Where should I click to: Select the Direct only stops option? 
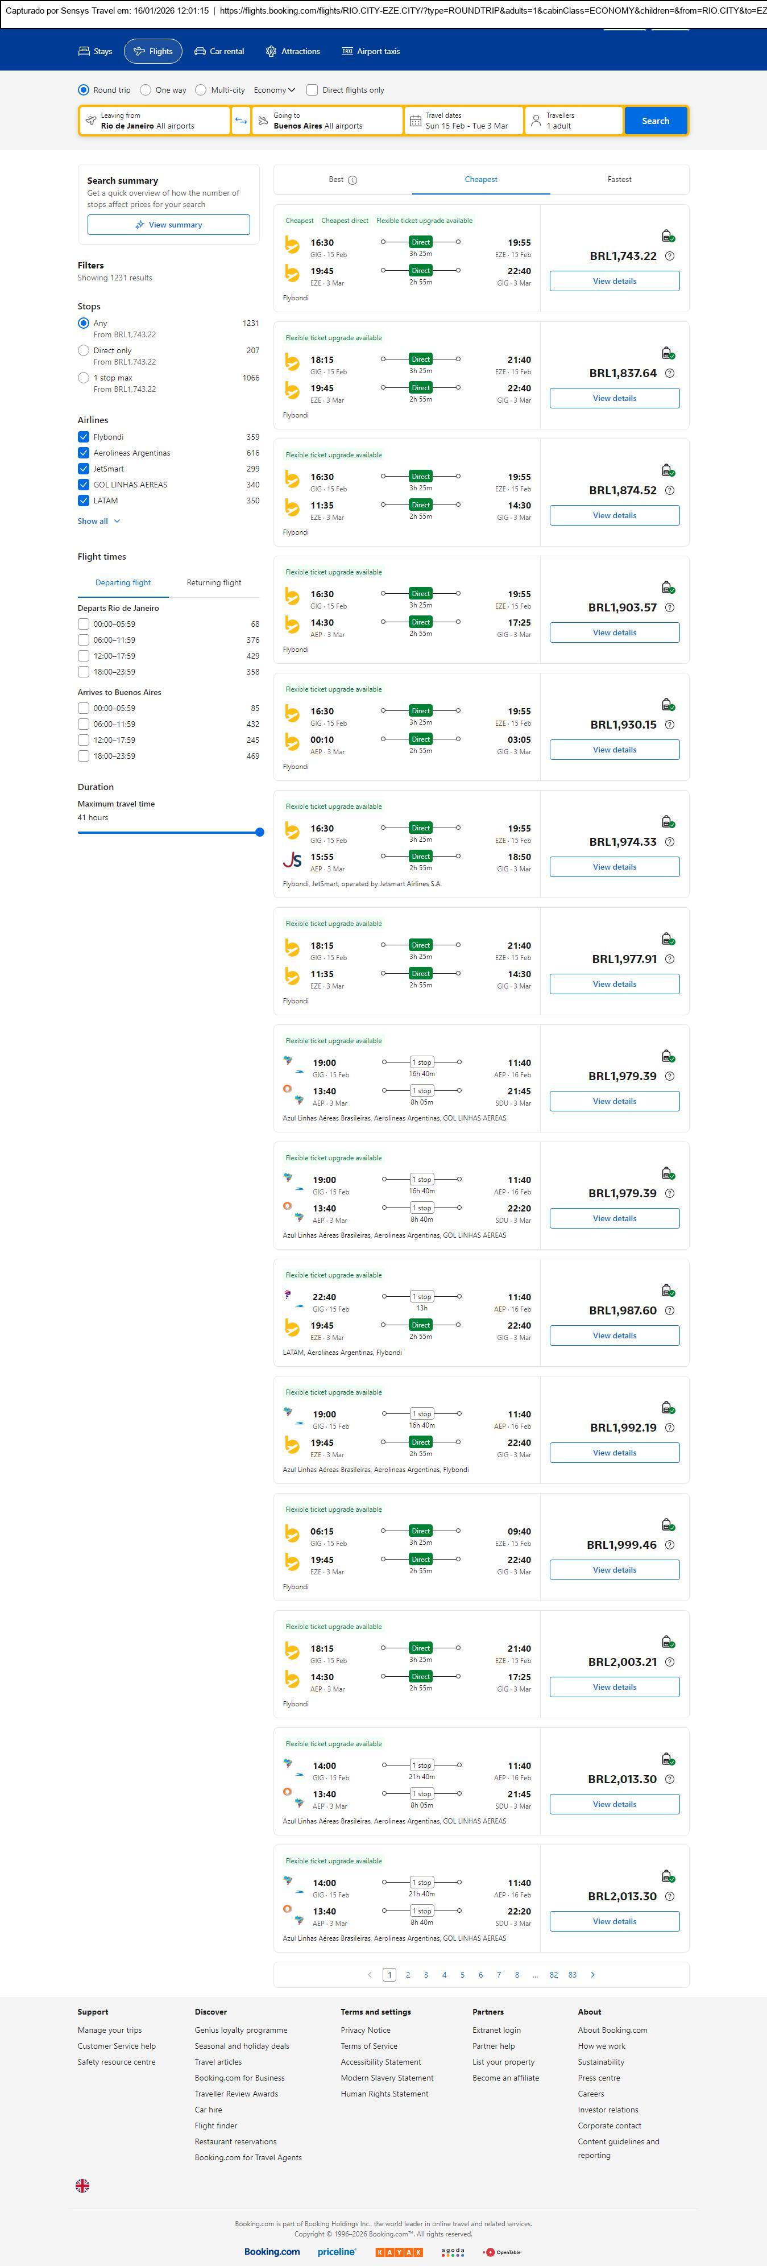click(x=84, y=350)
